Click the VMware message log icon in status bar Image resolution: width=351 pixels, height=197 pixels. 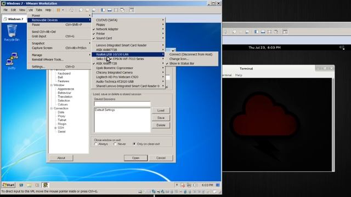pyautogui.click(x=214, y=192)
